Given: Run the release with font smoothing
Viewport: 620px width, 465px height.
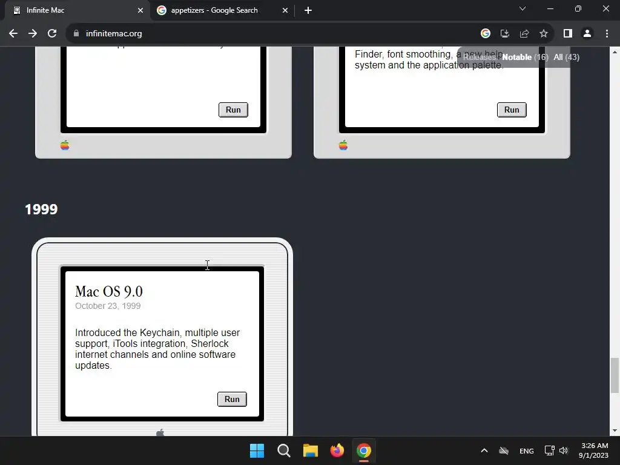Looking at the screenshot, I should 512,110.
